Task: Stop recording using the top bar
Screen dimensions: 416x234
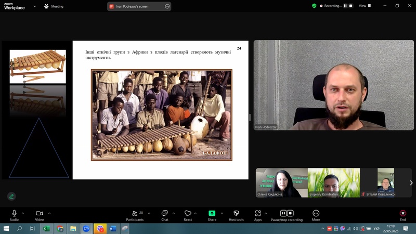Action: point(350,6)
